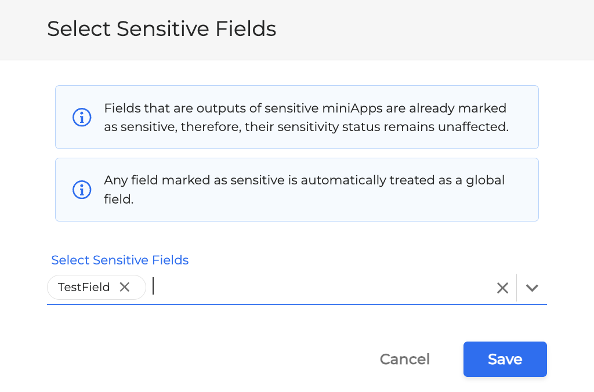
Task: Click the divider beside the dropdown chevron
Action: [517, 288]
